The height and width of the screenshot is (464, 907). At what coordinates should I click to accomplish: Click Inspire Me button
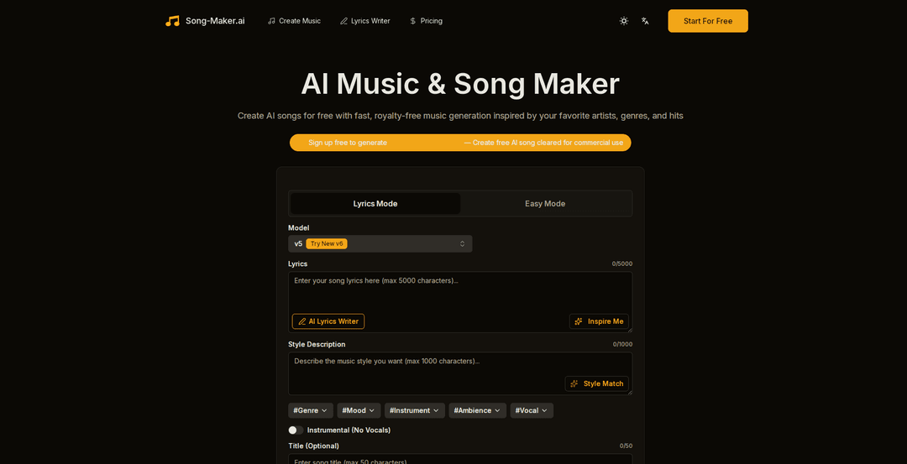(x=599, y=321)
